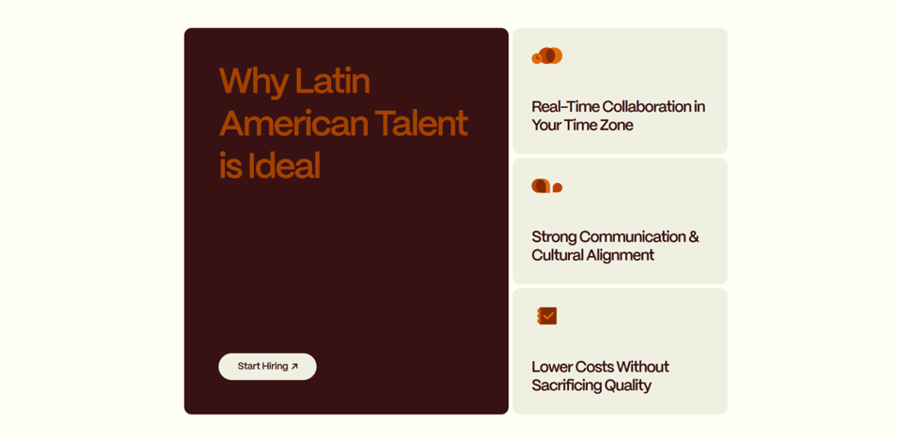Click the "Real-Time Collaboration in" title text

coord(618,107)
